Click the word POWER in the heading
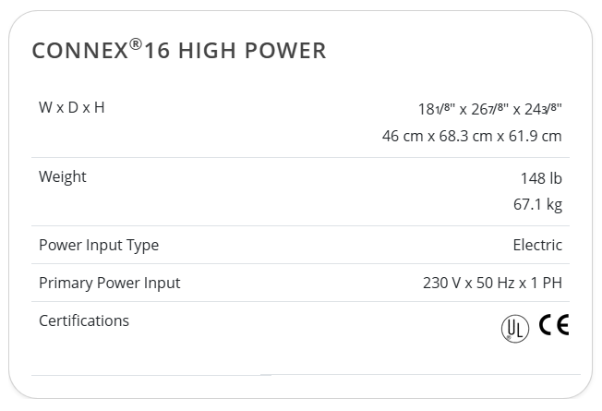Screen dimensions: 602x411 click(285, 51)
